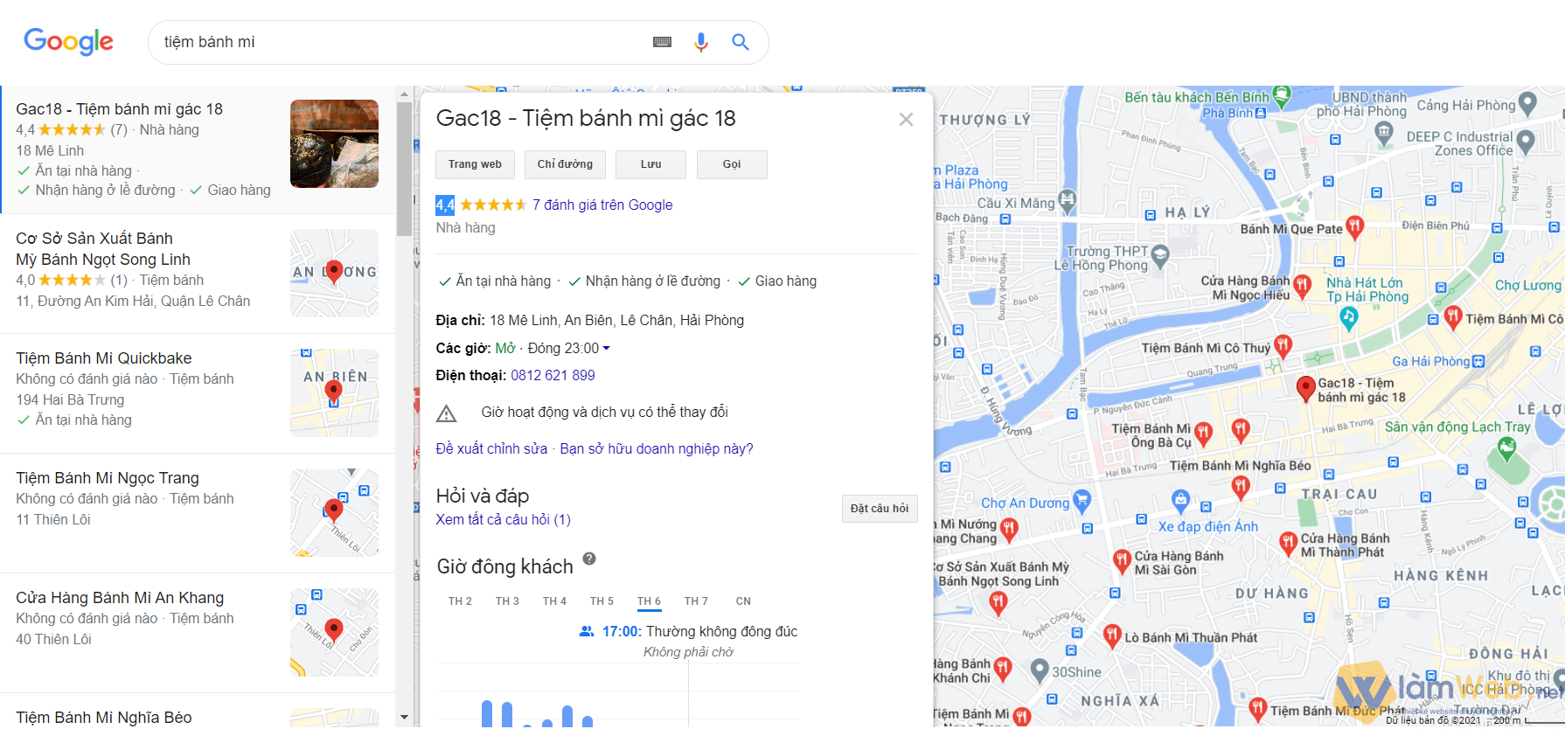Viewport: 1565px width, 729px height.
Task: Open map thumbnail for An Khang result
Action: click(334, 632)
